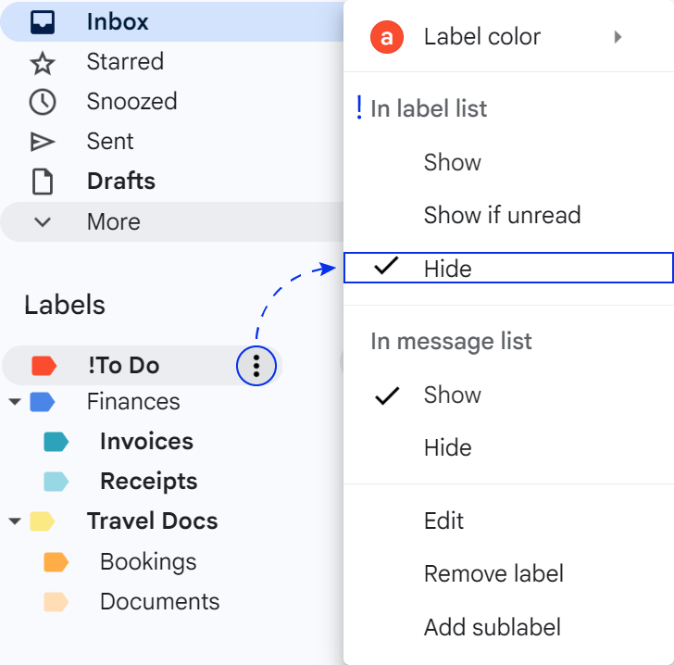
Task: Click the More text in sidebar
Action: coord(114,222)
